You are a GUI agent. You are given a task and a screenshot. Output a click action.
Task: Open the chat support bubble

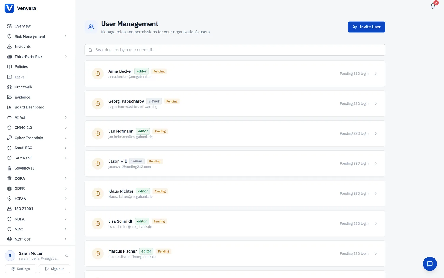pyautogui.click(x=430, y=264)
